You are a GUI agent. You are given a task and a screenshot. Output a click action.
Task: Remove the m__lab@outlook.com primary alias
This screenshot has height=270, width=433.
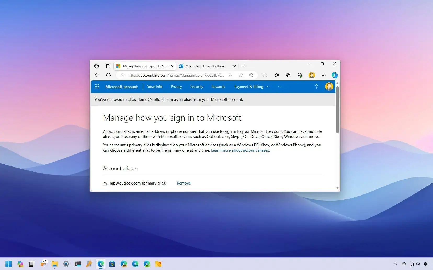184,183
